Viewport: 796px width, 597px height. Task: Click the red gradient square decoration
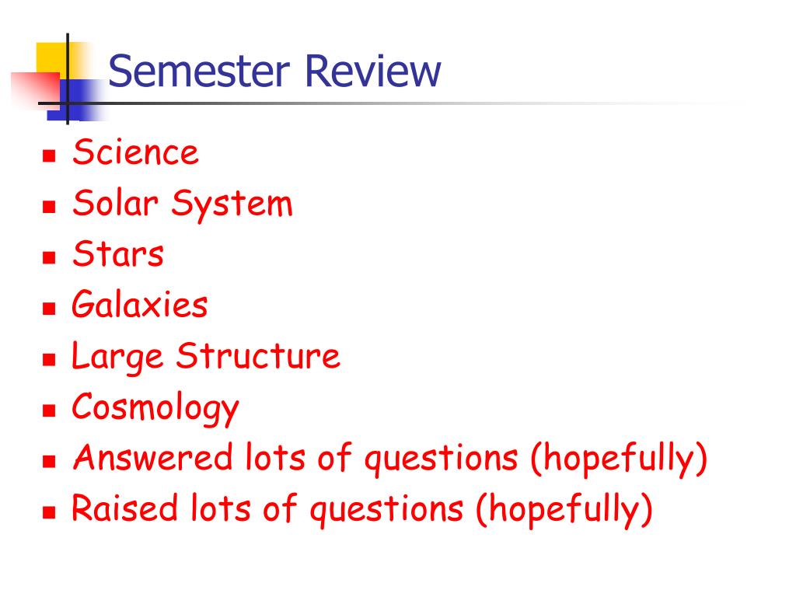click(36, 90)
